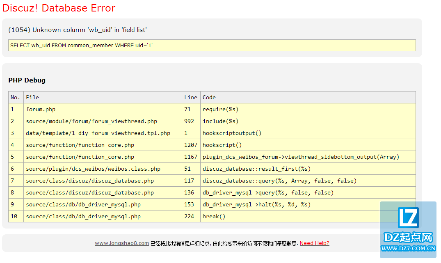The height and width of the screenshot is (263, 441).
Task: Click the hookscript() code cell
Action: point(308,145)
